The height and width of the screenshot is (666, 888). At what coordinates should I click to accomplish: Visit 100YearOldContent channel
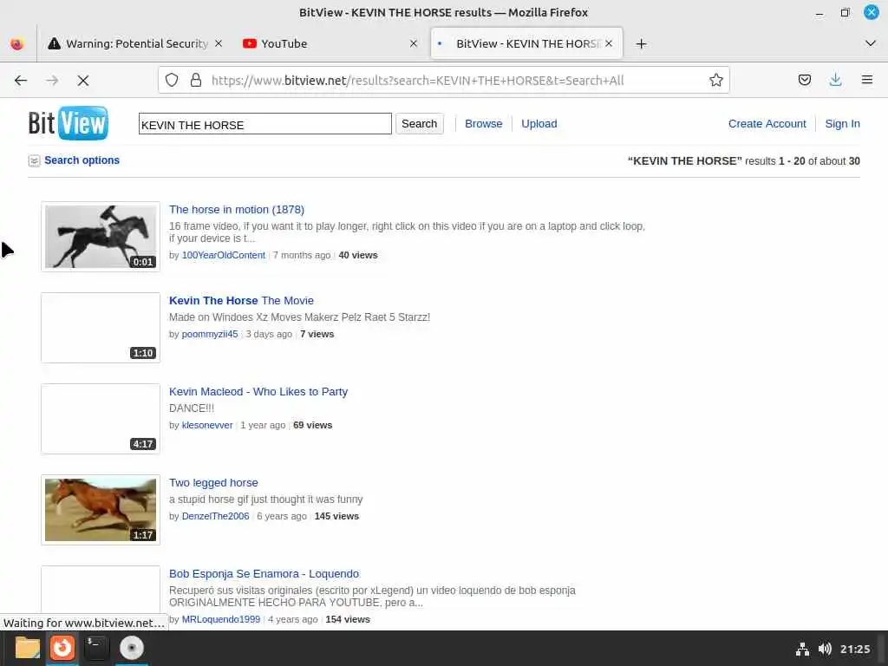(x=223, y=256)
